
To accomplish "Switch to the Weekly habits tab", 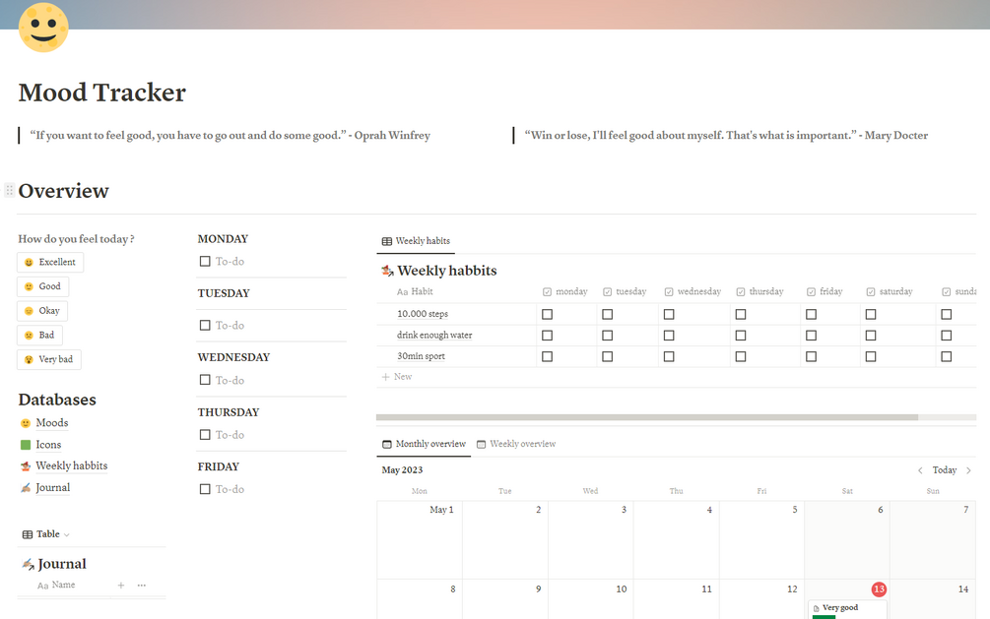I will pyautogui.click(x=416, y=241).
